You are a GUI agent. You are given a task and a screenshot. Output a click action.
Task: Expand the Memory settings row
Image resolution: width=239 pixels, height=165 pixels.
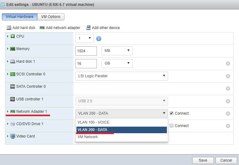pos(8,49)
